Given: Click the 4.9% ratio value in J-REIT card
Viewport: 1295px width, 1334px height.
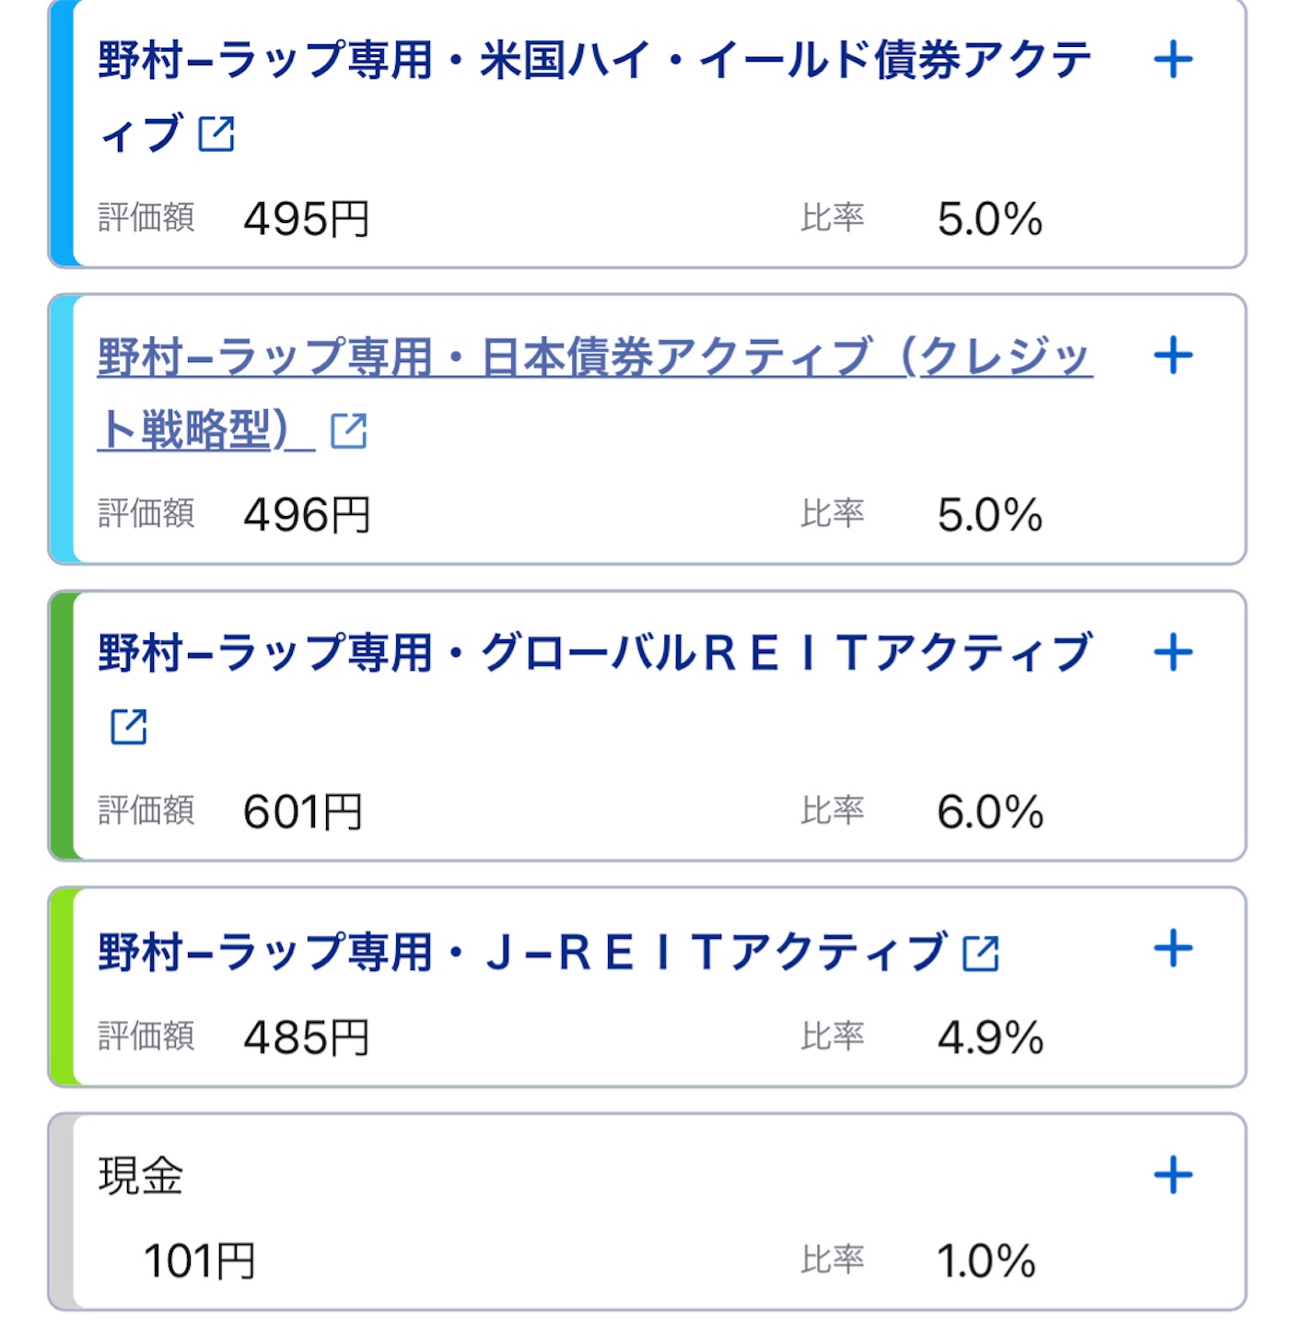Looking at the screenshot, I should click(990, 1038).
